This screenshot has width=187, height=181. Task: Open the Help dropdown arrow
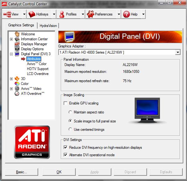[x=143, y=14]
